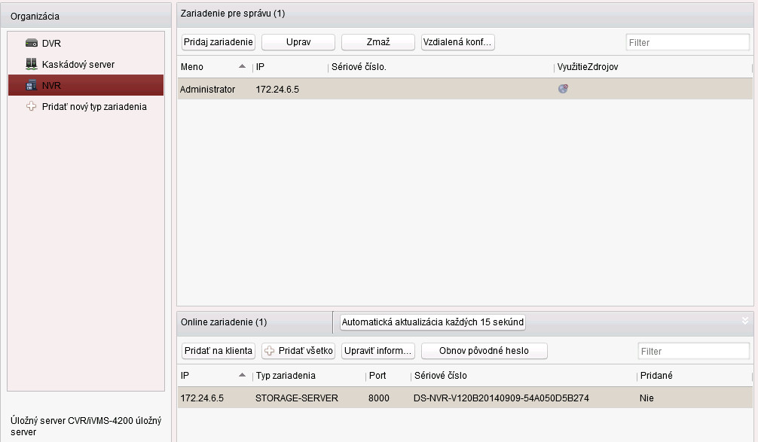The image size is (758, 442).
Task: Click 172.24.6.5 in online device row
Action: click(202, 398)
